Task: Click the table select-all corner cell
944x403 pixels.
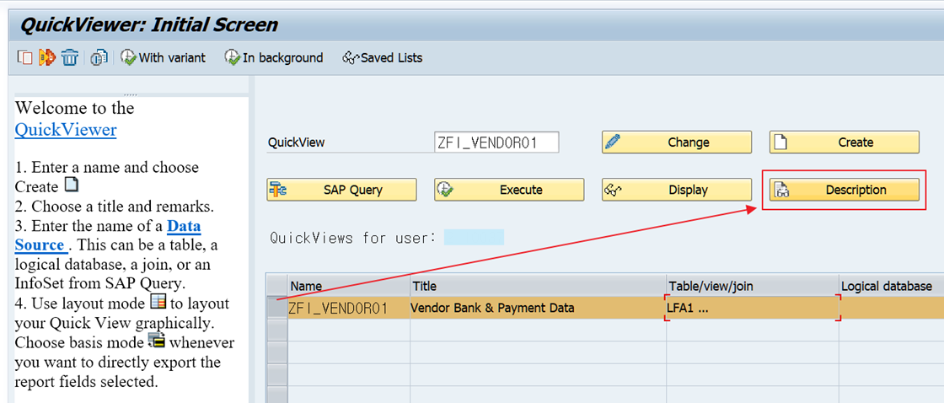Action: [277, 284]
